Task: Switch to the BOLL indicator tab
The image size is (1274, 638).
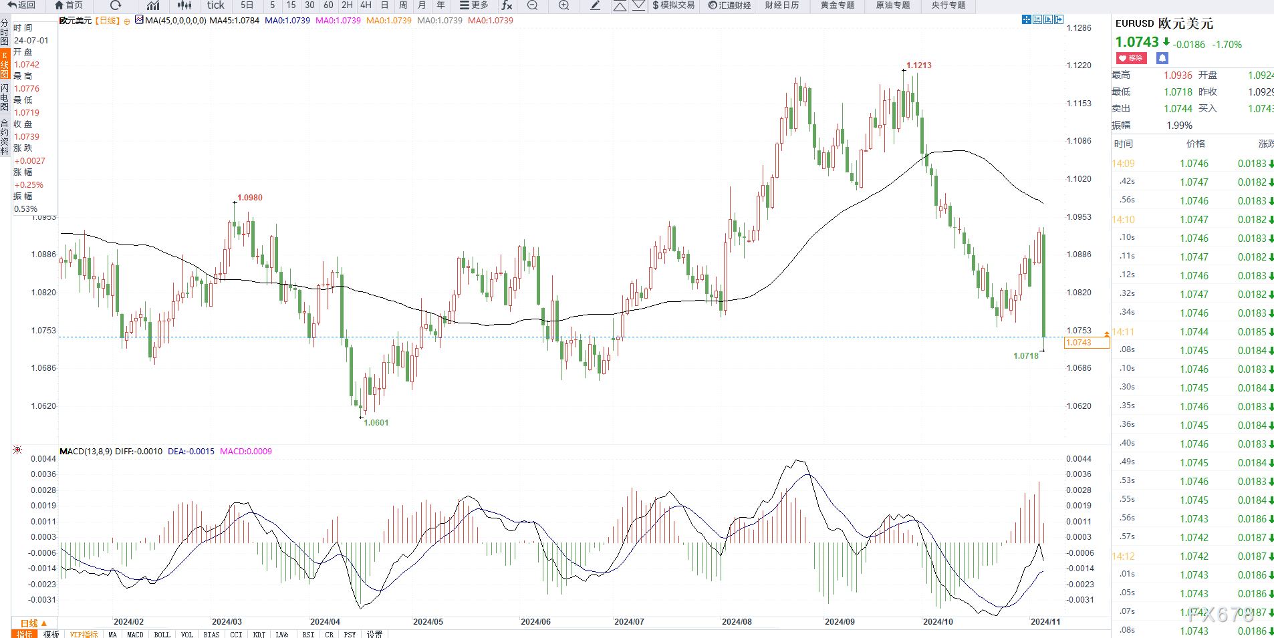Action: (162, 634)
